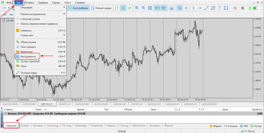Viewport: 264px width, 133px height.
Task: Select the shapes rectangle tool
Action: 226,8
